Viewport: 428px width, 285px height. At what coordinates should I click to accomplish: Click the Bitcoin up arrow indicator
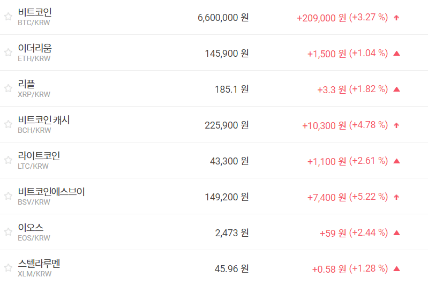tap(396, 17)
